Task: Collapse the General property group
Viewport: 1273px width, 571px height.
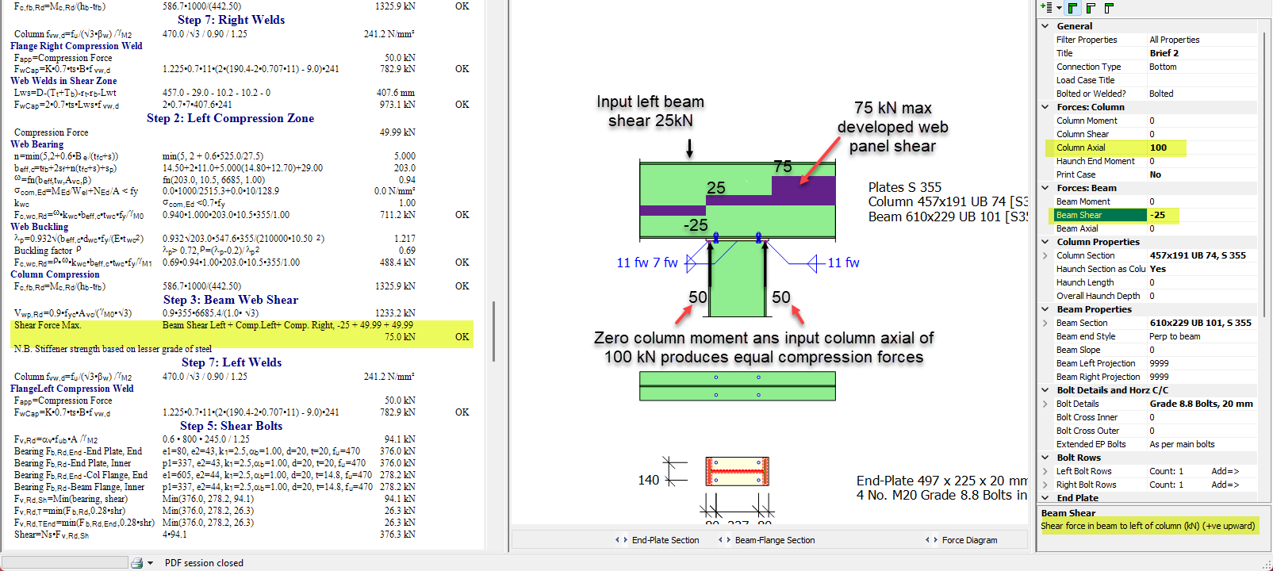Action: pyautogui.click(x=1045, y=26)
